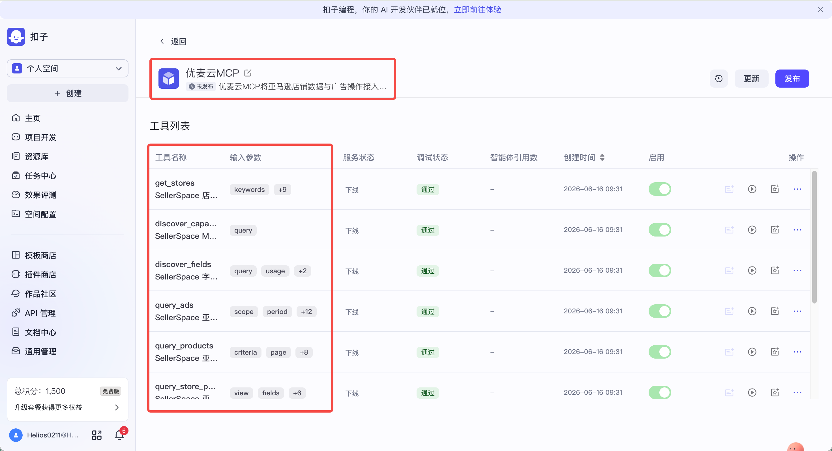832x451 pixels.
Task: Follow the 立即前往体验 link
Action: [x=477, y=10]
